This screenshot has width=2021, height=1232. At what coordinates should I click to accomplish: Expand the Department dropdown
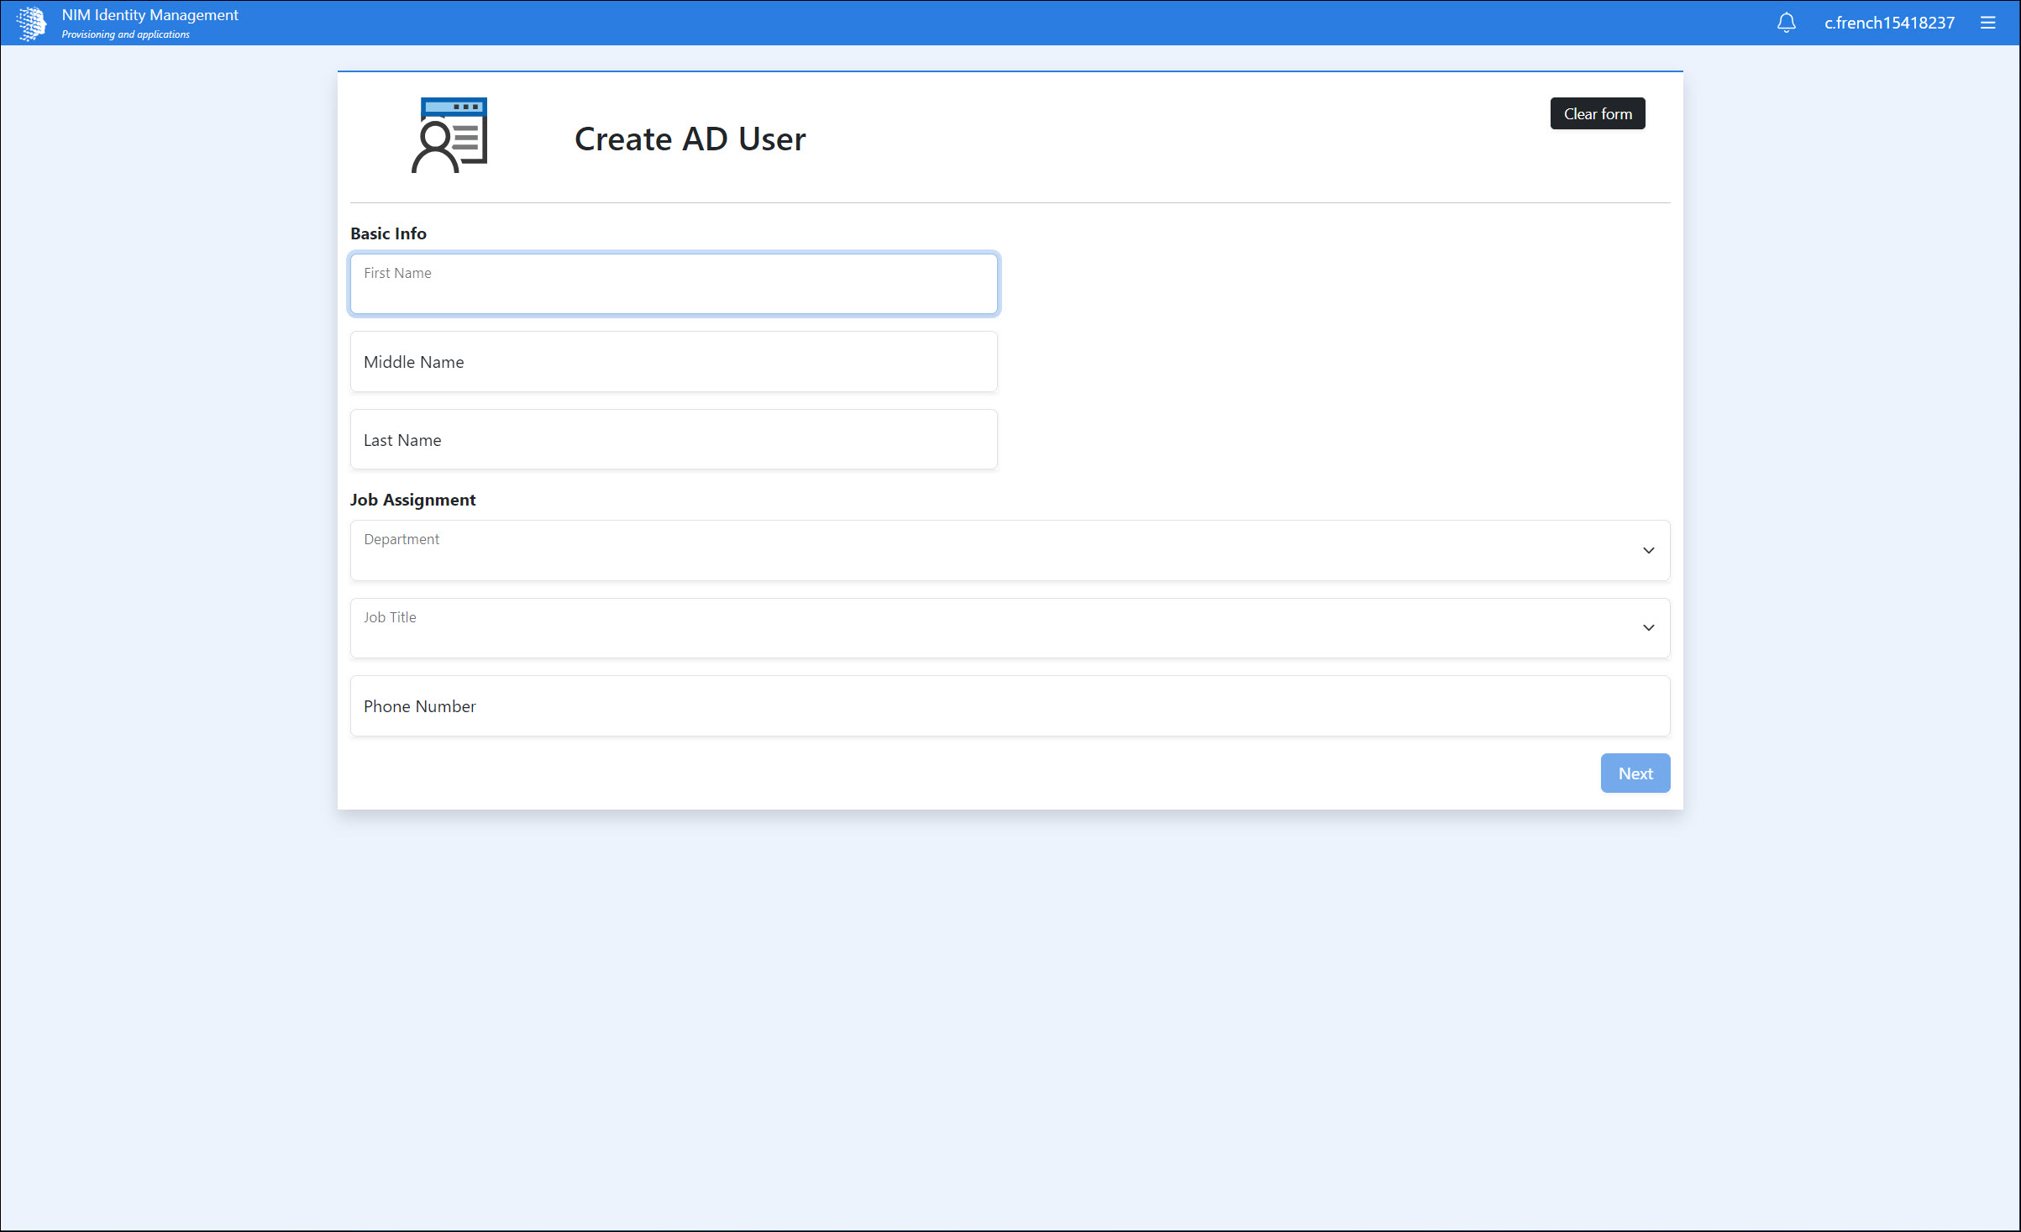1008,550
